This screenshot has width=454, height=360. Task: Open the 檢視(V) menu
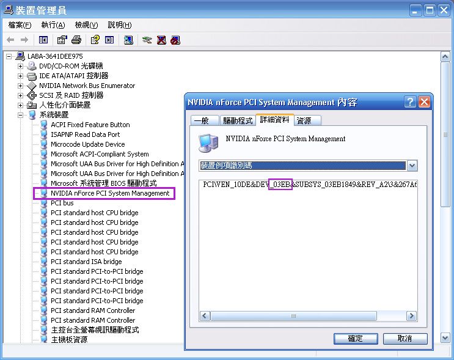pos(86,25)
